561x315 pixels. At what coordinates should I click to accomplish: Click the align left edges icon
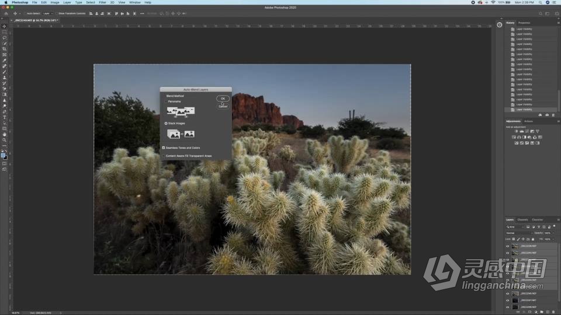91,13
